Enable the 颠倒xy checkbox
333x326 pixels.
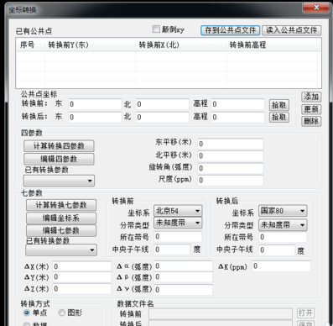[156, 29]
